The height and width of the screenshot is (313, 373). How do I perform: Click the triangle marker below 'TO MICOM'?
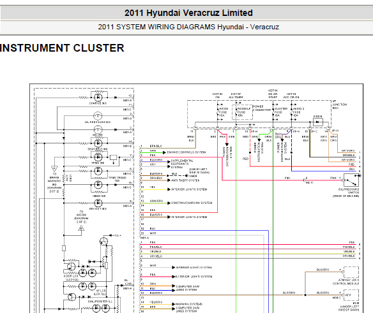81,228
